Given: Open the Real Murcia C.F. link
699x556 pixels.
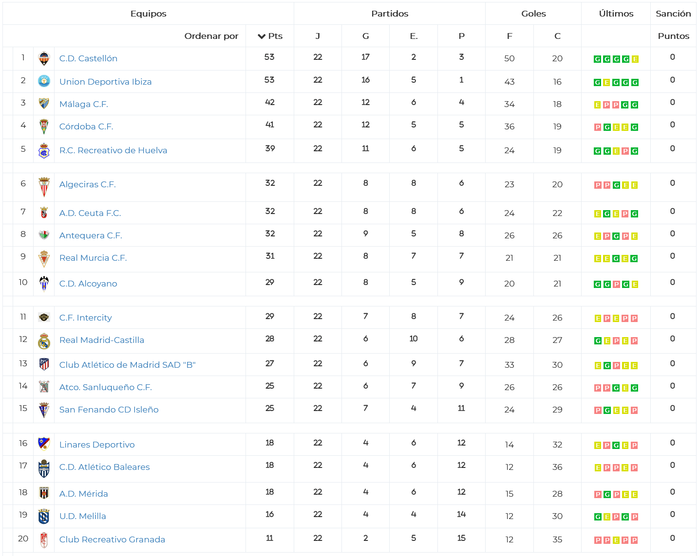Looking at the screenshot, I should (93, 258).
